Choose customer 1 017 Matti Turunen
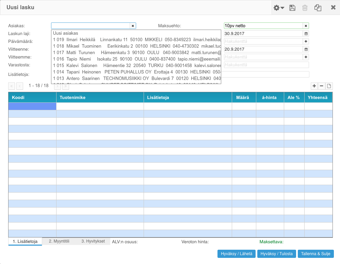Screen dimensions: 340x264 click(x=136, y=53)
